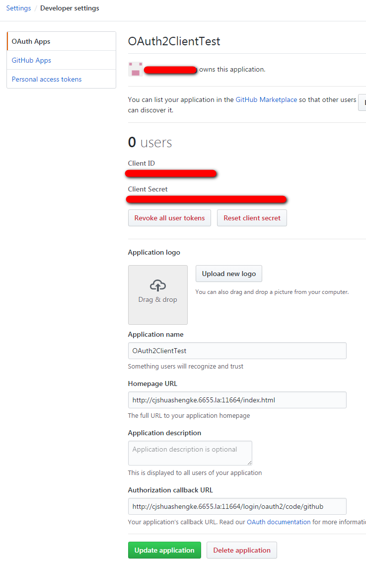Focus the Authorization callback URL field

click(x=237, y=506)
